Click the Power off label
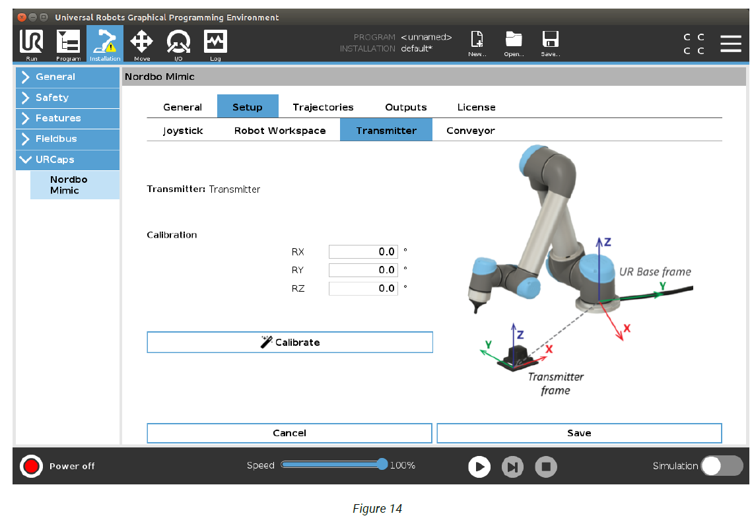The width and height of the screenshot is (752, 522). (x=72, y=466)
